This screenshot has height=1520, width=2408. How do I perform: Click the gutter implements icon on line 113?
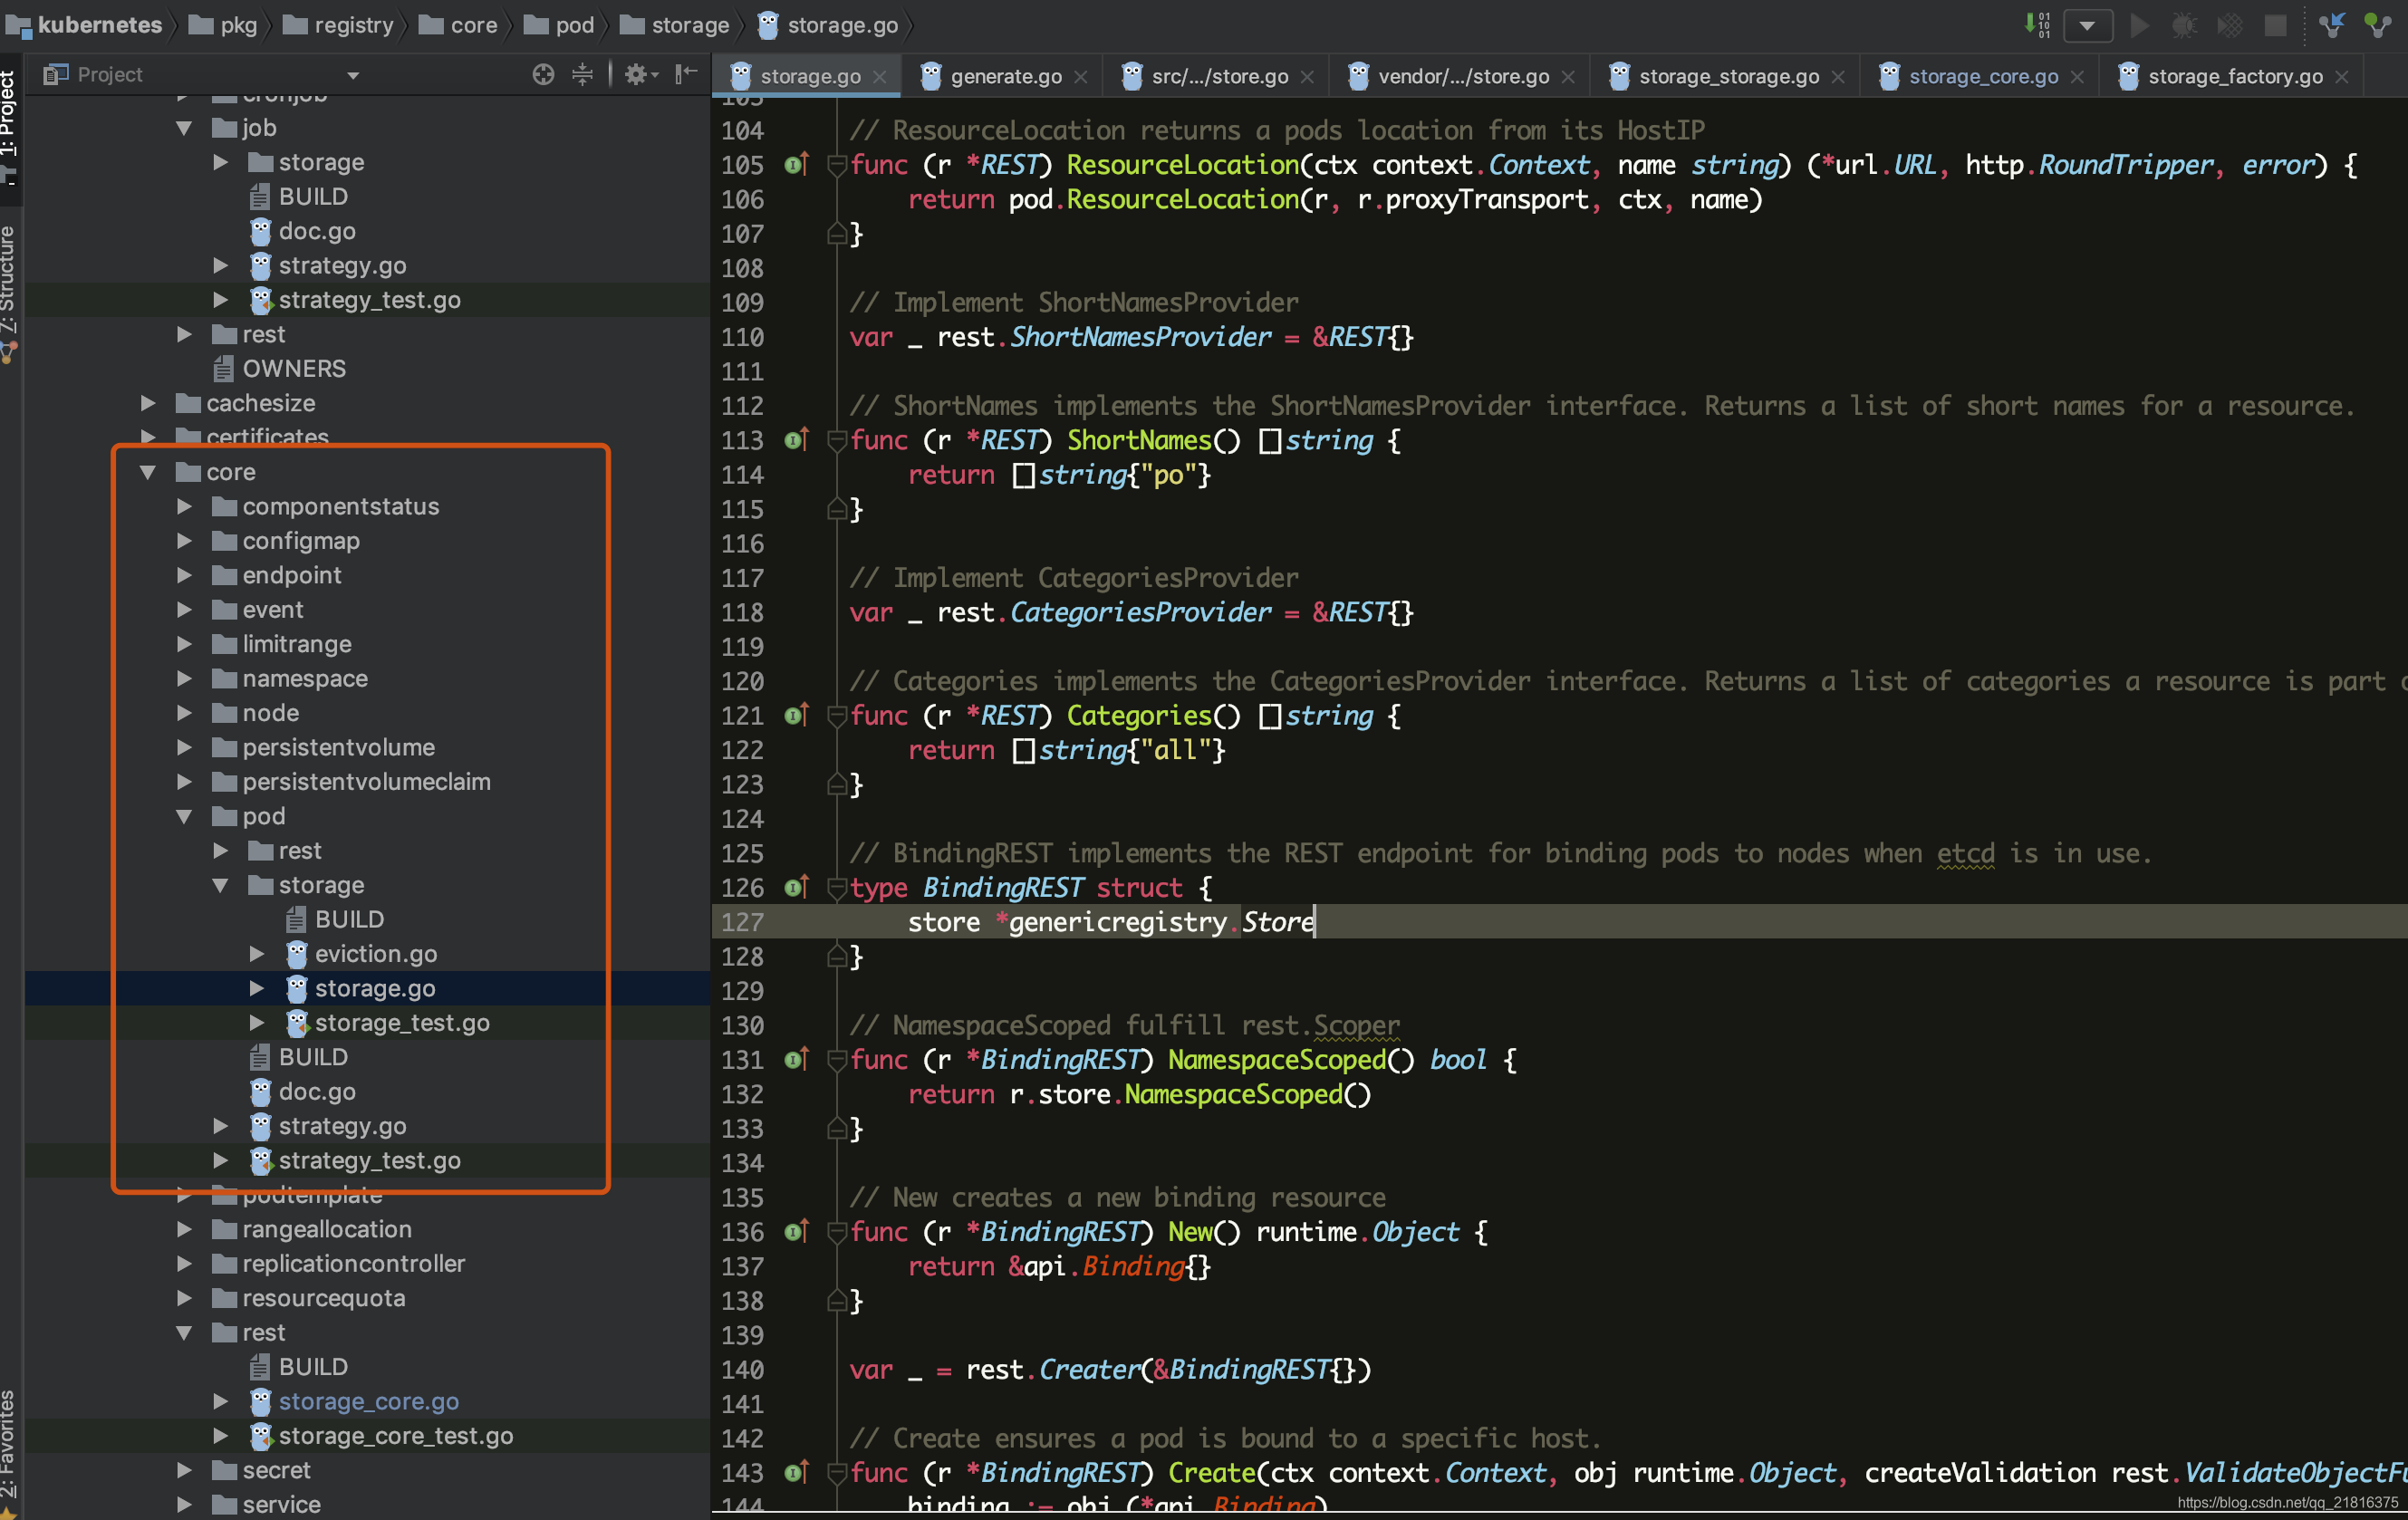point(796,440)
